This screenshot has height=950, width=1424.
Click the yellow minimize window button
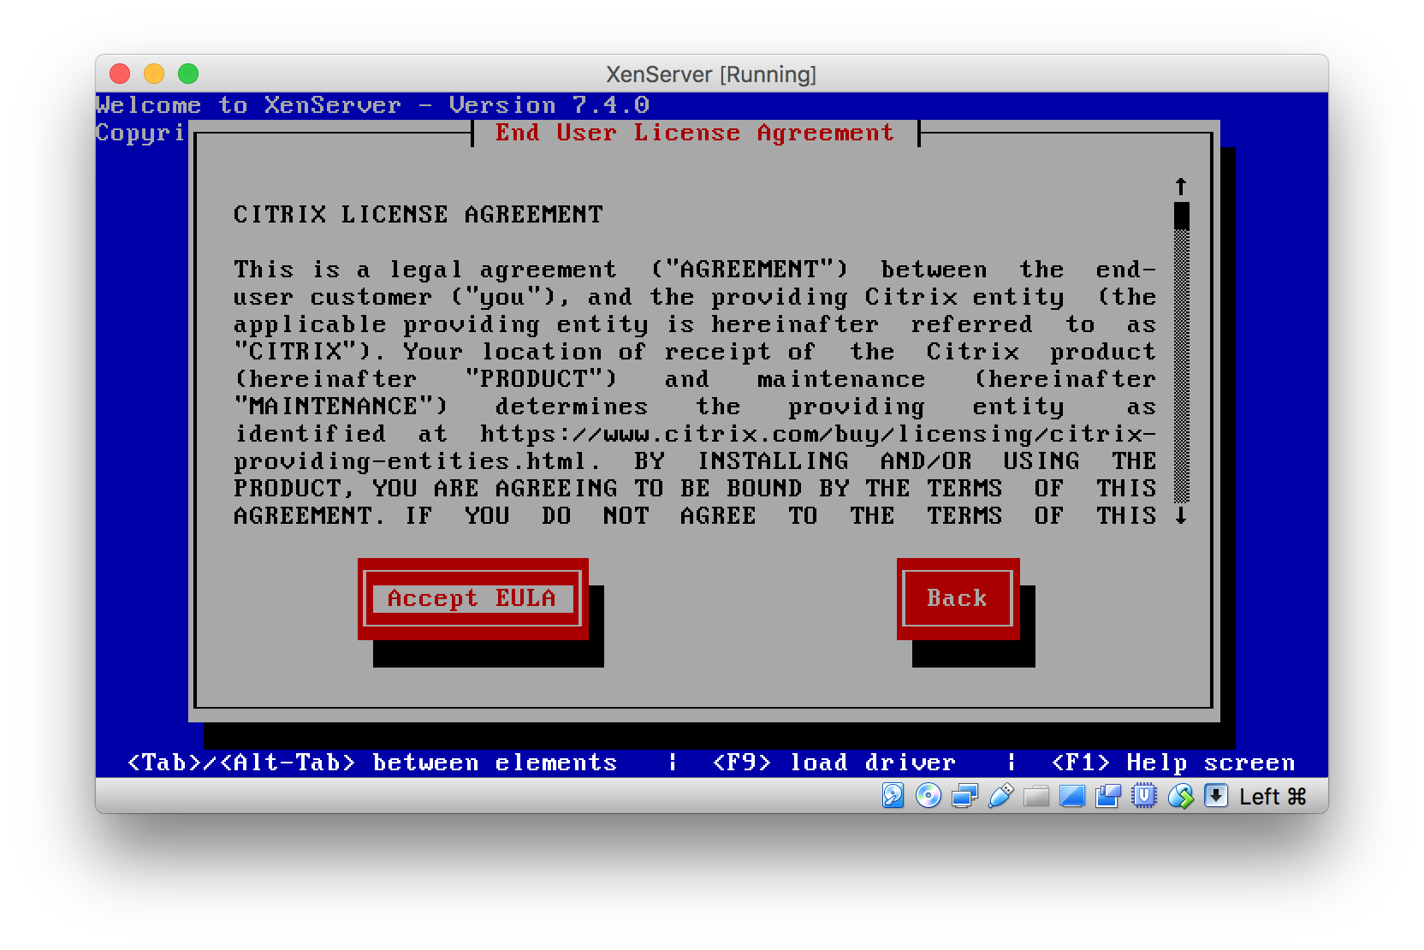(154, 74)
